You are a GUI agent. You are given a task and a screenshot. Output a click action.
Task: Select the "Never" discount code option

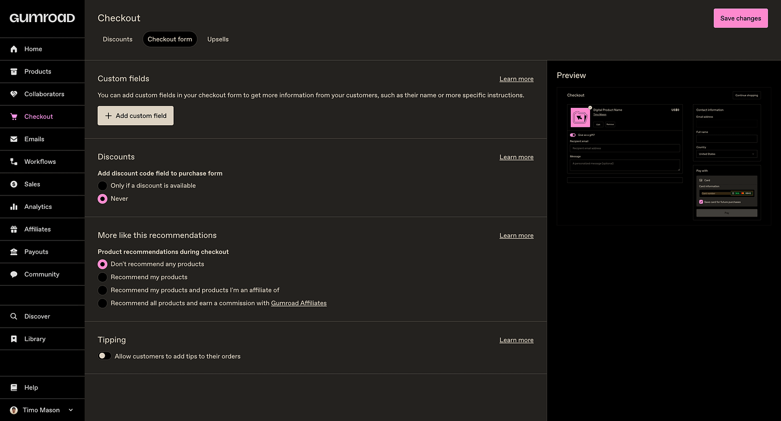(x=102, y=199)
